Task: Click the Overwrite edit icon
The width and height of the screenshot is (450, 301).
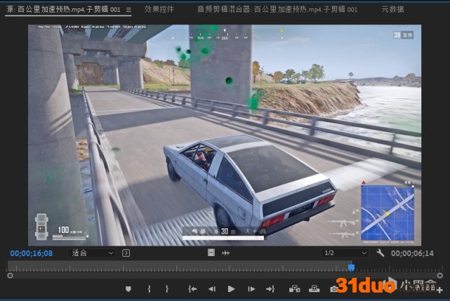Action: (313, 289)
